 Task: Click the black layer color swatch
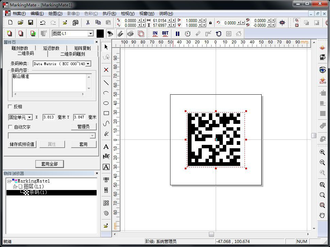[100, 33]
